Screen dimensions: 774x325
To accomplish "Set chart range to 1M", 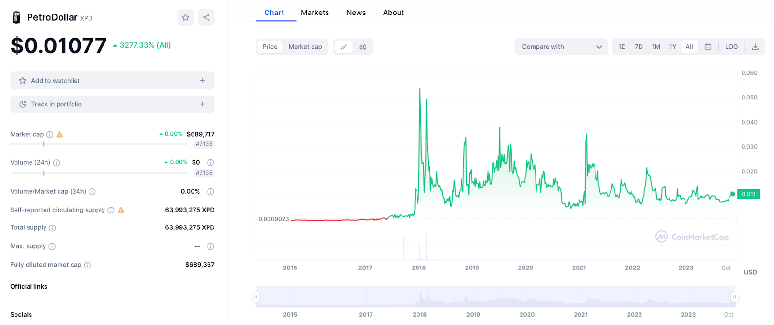I will (x=656, y=47).
